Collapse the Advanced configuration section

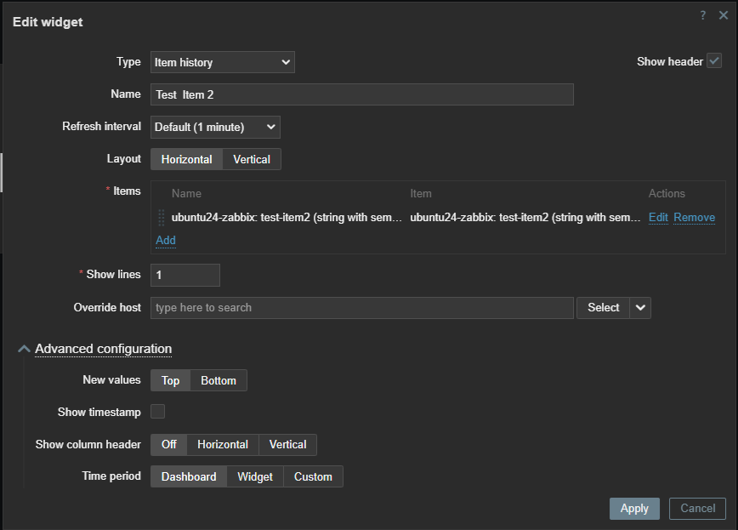[24, 349]
